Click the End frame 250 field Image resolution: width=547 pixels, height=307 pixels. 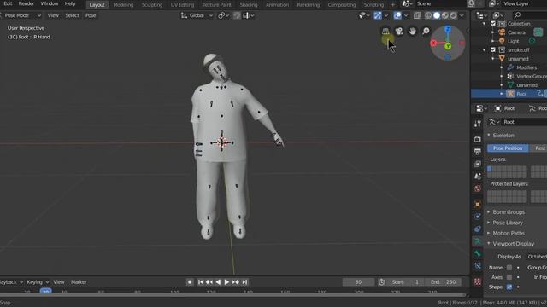(x=444, y=282)
